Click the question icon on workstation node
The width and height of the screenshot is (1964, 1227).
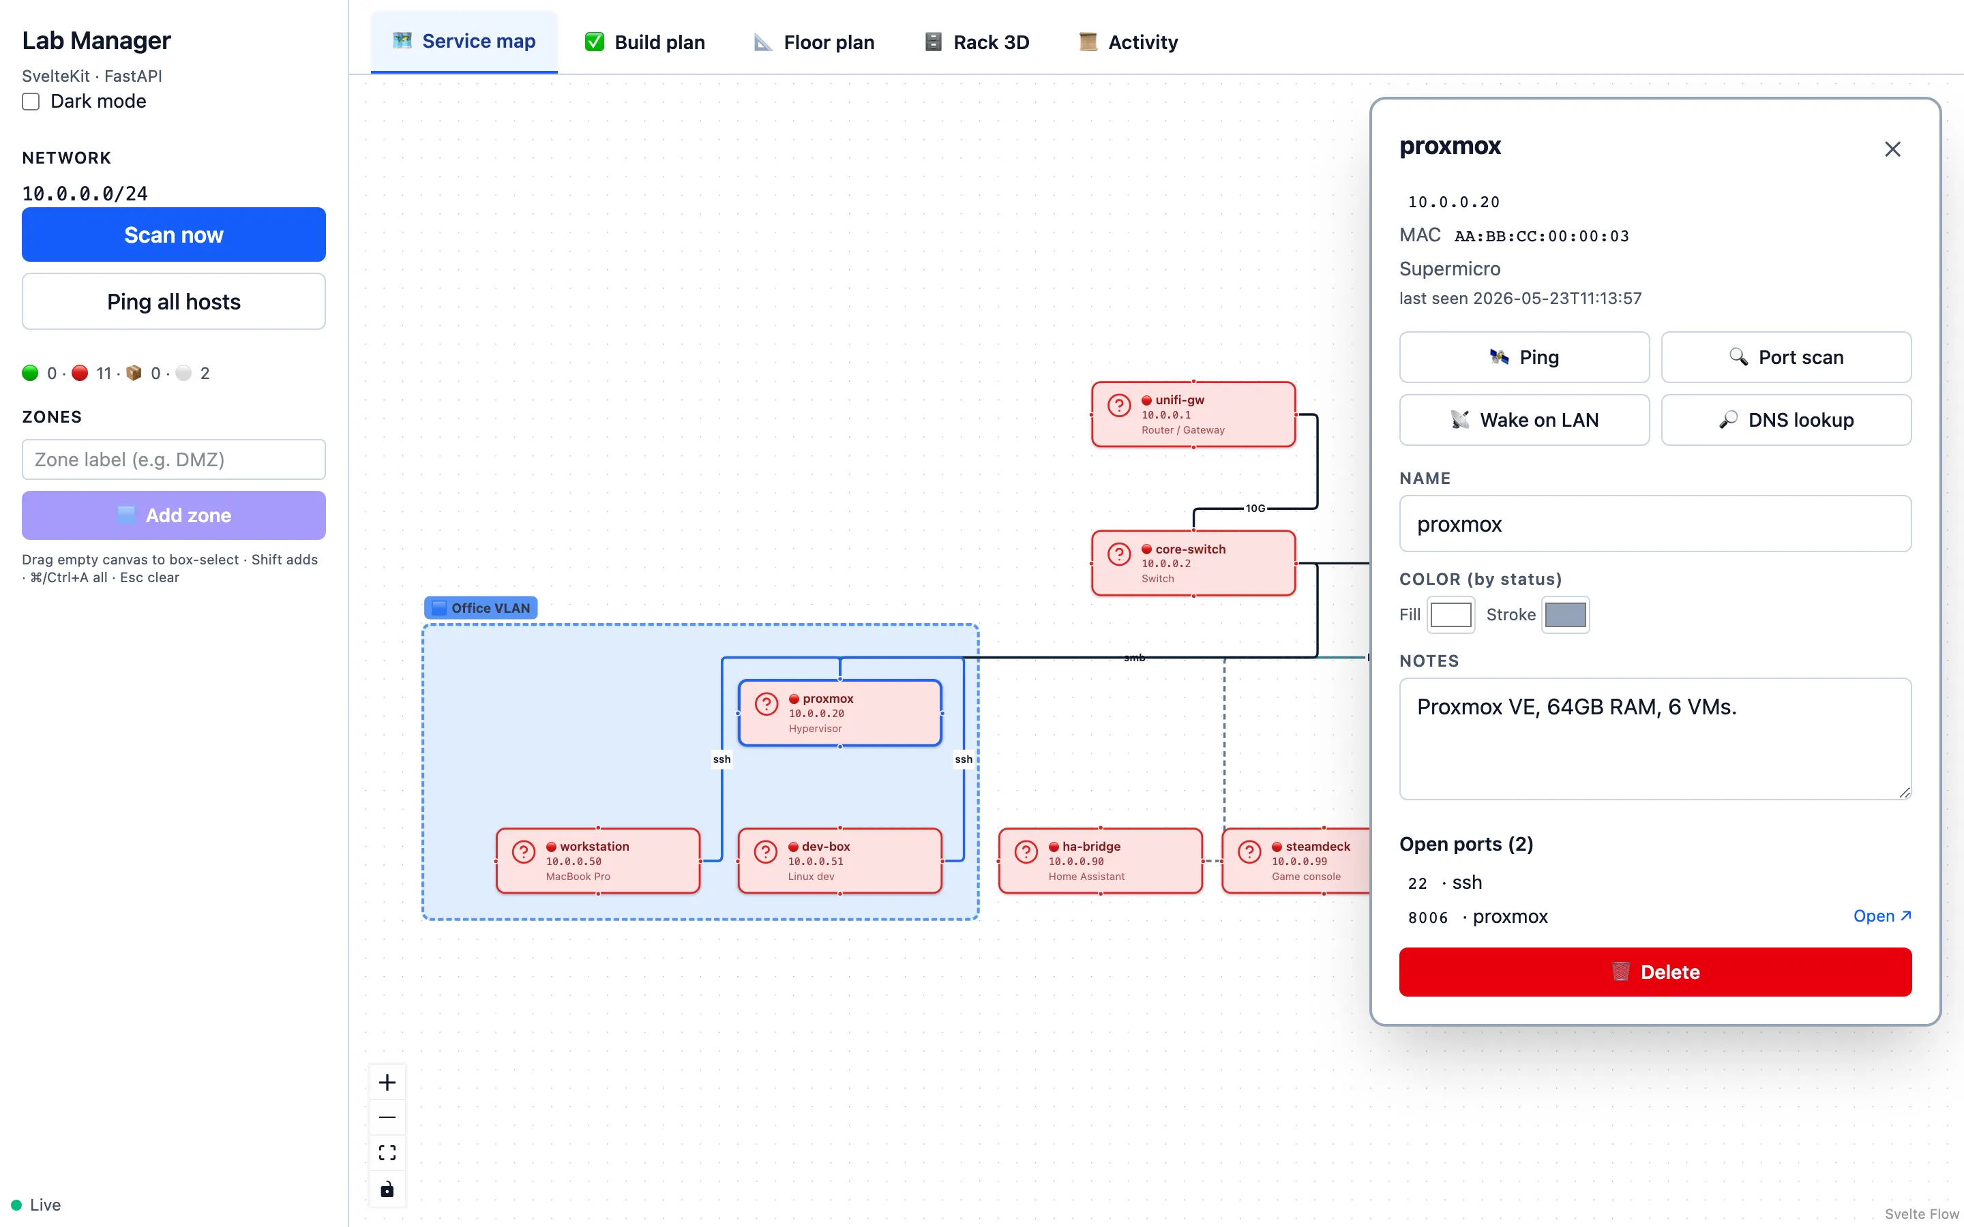524,851
